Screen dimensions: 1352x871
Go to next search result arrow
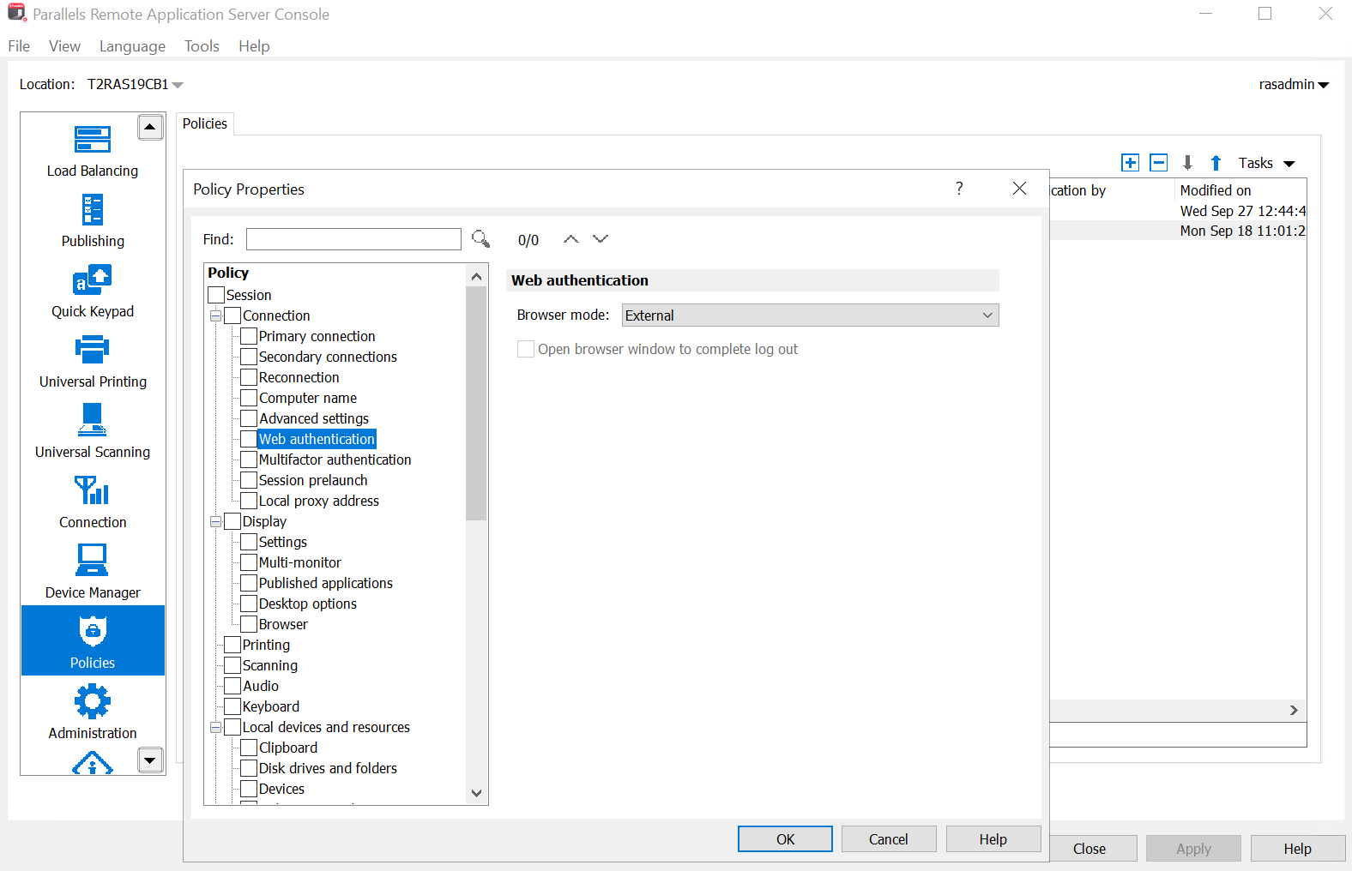point(601,239)
